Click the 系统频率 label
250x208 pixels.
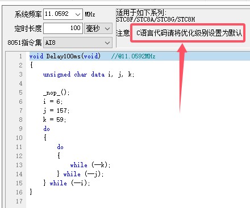pos(28,14)
